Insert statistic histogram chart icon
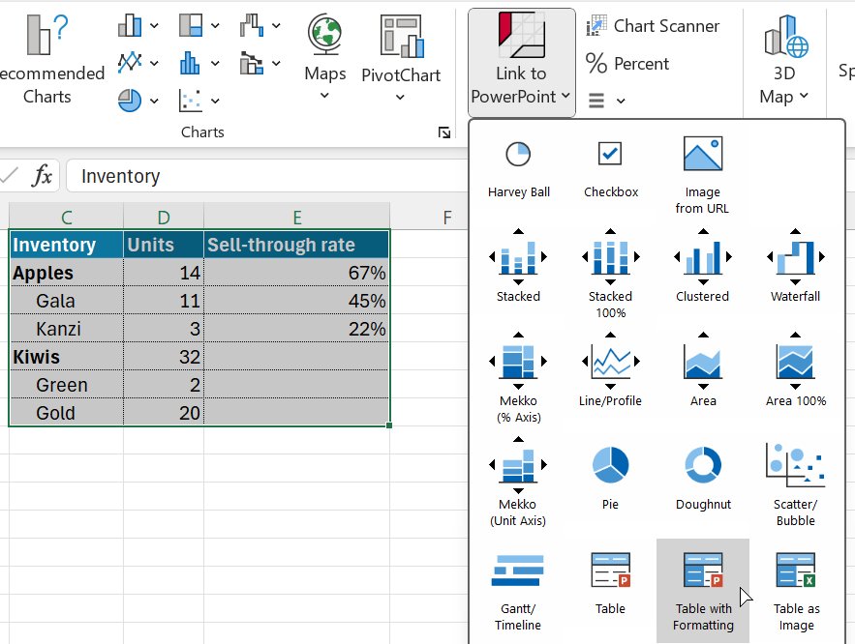The height and width of the screenshot is (644, 855). click(x=191, y=63)
